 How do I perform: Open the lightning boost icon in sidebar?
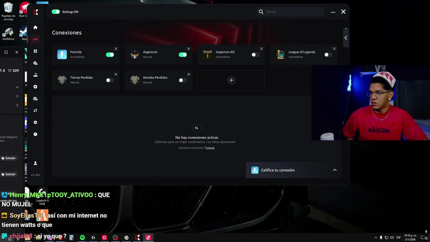pos(35,87)
